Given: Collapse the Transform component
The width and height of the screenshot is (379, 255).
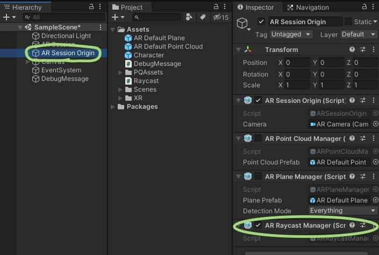Looking at the screenshot, I should point(238,50).
